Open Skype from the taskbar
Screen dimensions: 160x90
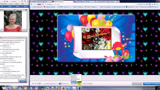(69, 88)
